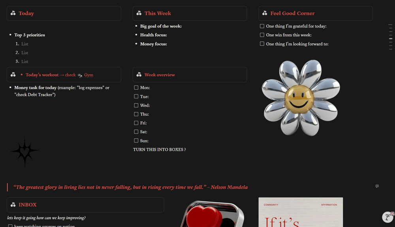Check the Tue: checkbox
The image size is (395, 227).
click(x=136, y=96)
